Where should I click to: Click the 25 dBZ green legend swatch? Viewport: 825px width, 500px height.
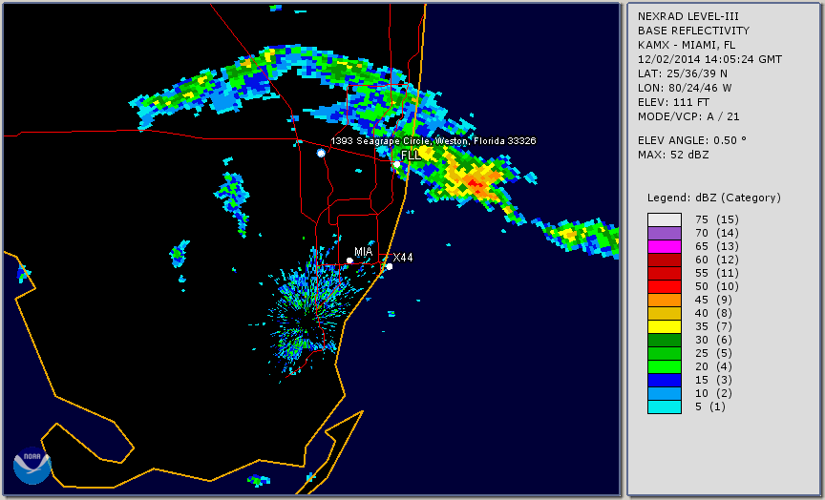(664, 353)
